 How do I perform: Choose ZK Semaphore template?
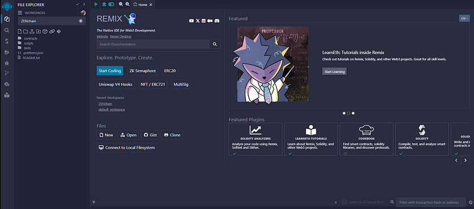coord(143,71)
